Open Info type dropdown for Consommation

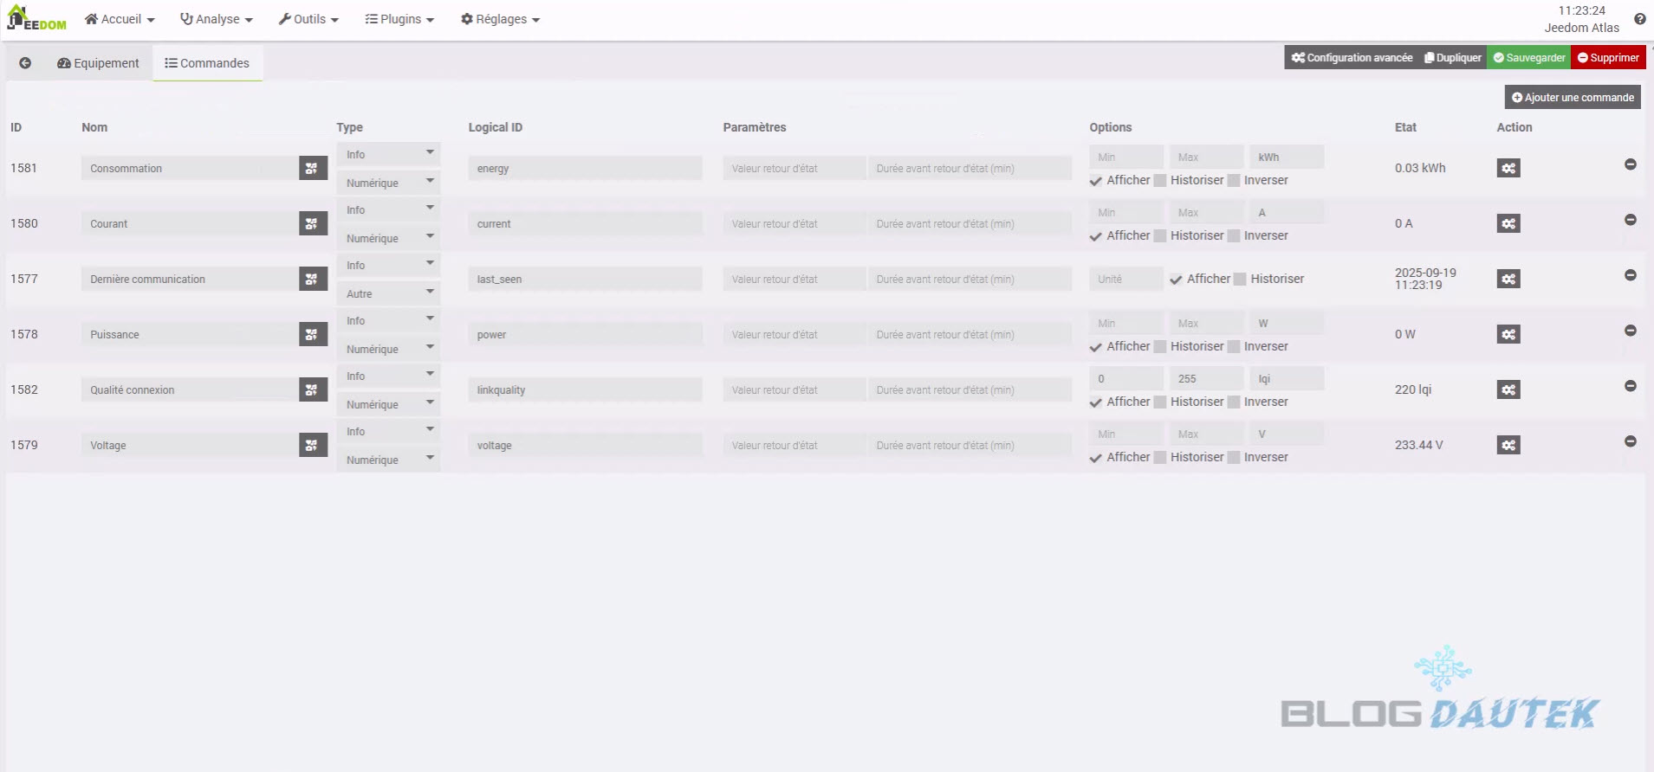[x=388, y=154]
